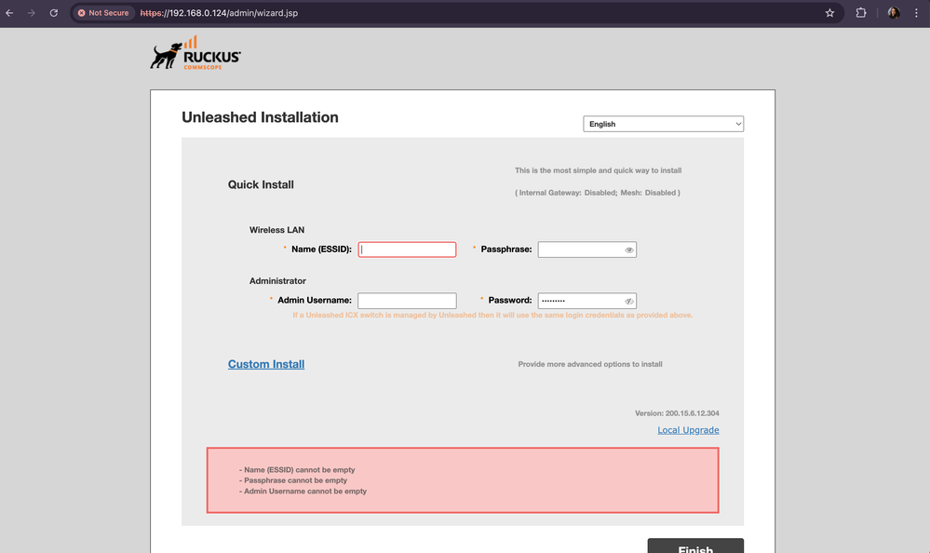Image resolution: width=930 pixels, height=553 pixels.
Task: Focus the Name (ESSID) field
Action: [x=407, y=250]
